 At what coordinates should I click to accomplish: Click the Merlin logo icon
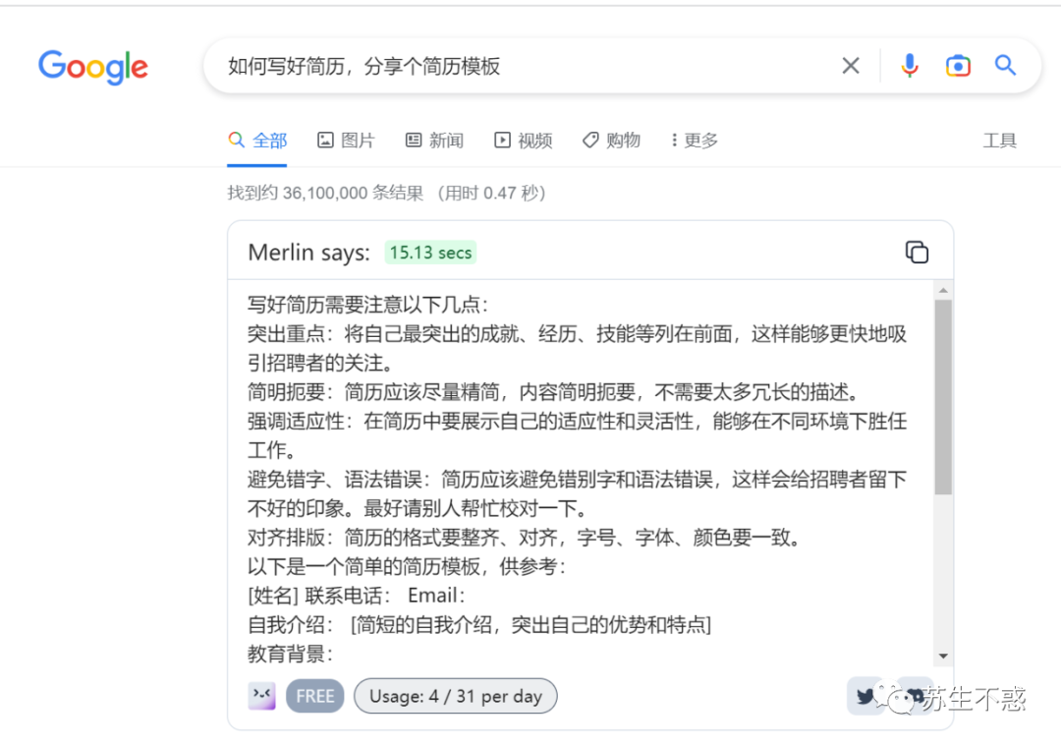point(262,696)
